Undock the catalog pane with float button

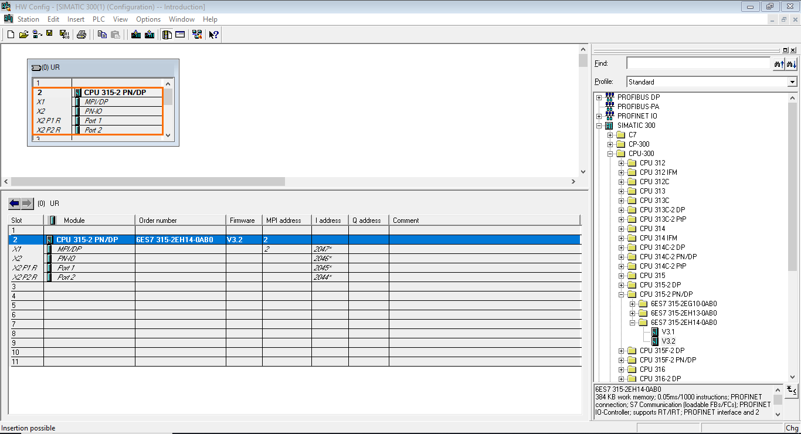786,50
